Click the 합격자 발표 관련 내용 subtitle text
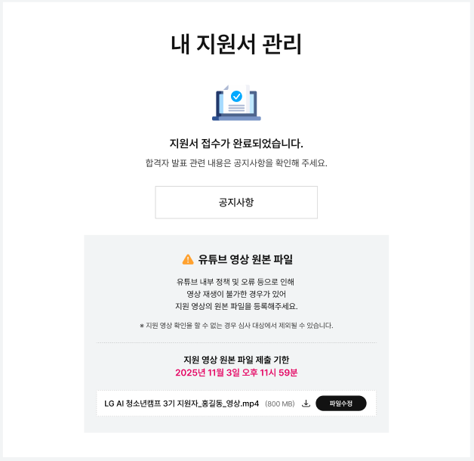Viewport: 474px width, 461px height. coord(236,163)
